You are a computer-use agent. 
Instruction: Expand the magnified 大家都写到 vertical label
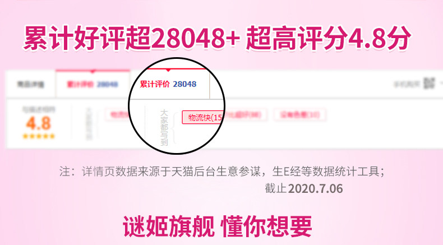click(x=164, y=128)
